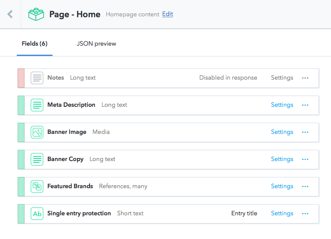Select the 'Banner Image' field name
The image size is (331, 239).
[67, 132]
